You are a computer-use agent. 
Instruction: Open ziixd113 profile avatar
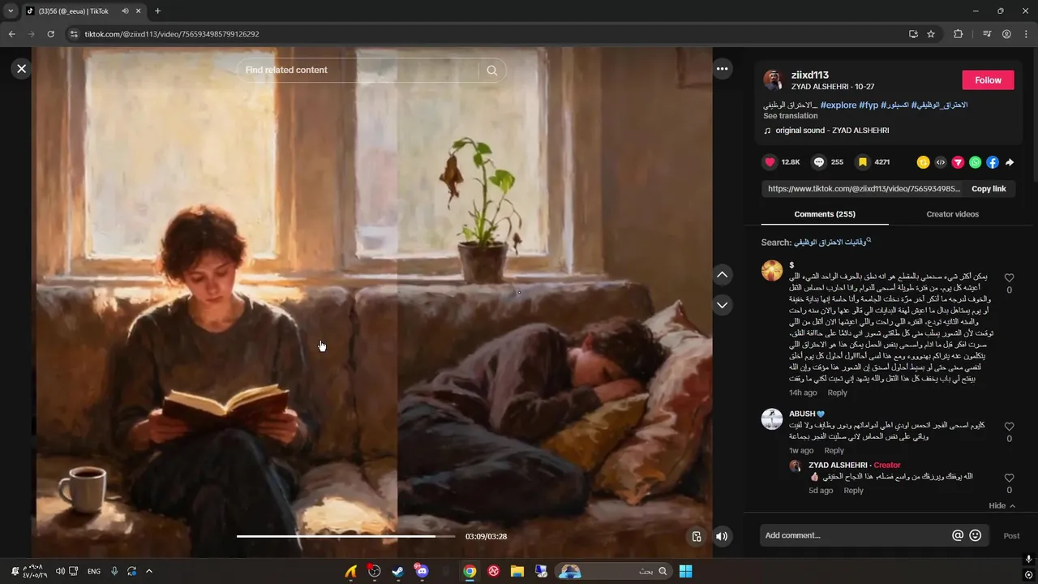[773, 79]
